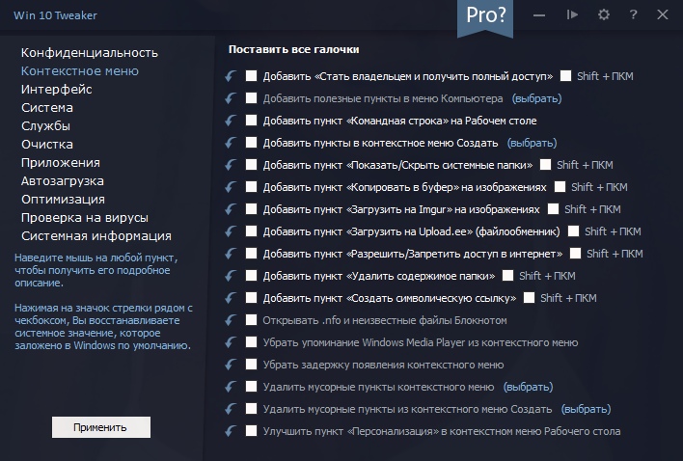Check «Убрать упоминание Windows Media Player»
This screenshot has width=683, height=461.
[252, 342]
